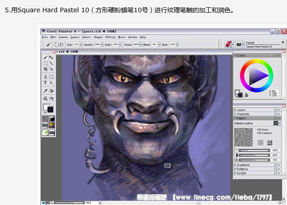Open the Canvas menu
Screen dimensions: 287x205
[63, 37]
